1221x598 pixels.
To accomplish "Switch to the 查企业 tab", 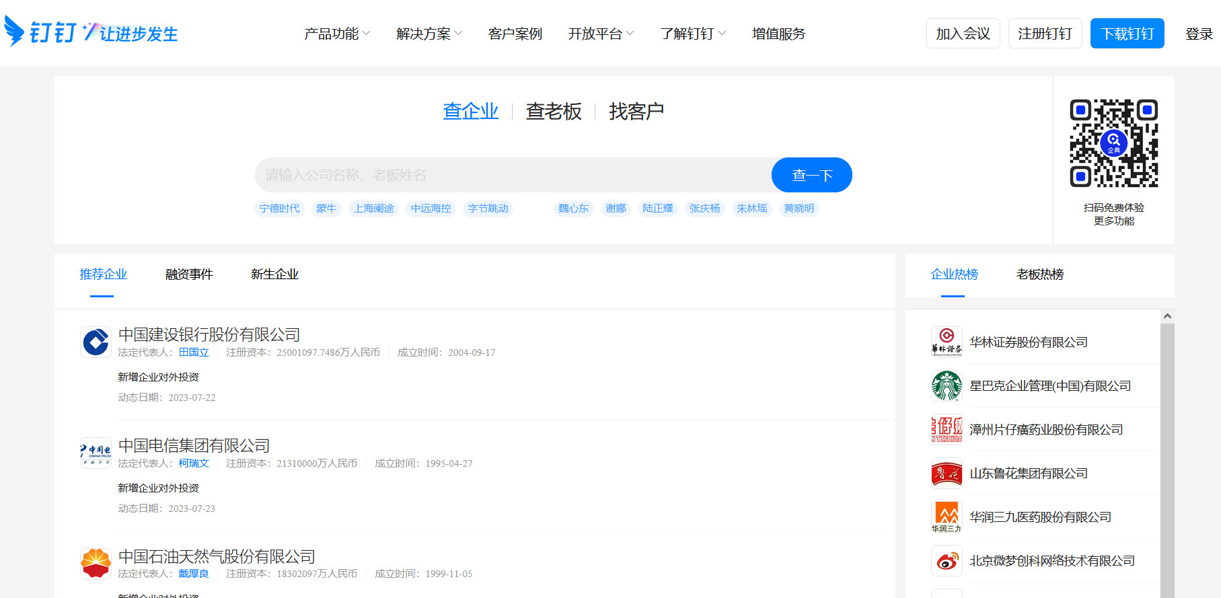I will [x=470, y=111].
